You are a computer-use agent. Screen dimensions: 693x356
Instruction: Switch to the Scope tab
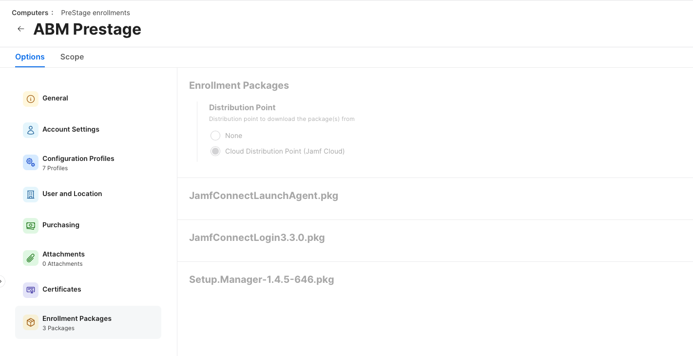[72, 57]
